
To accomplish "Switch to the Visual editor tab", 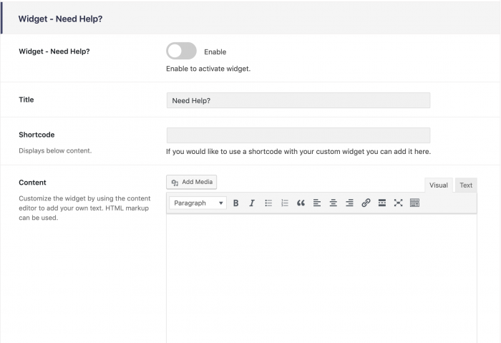I will 438,185.
